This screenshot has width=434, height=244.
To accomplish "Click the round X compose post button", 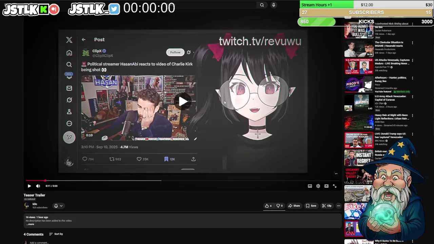I will 69,137.
